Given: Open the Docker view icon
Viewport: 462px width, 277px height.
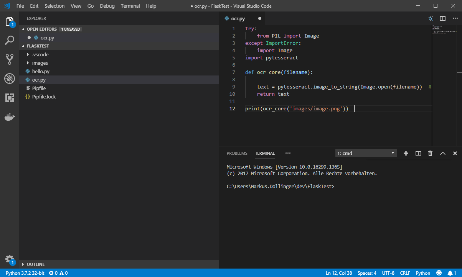Looking at the screenshot, I should [x=10, y=117].
